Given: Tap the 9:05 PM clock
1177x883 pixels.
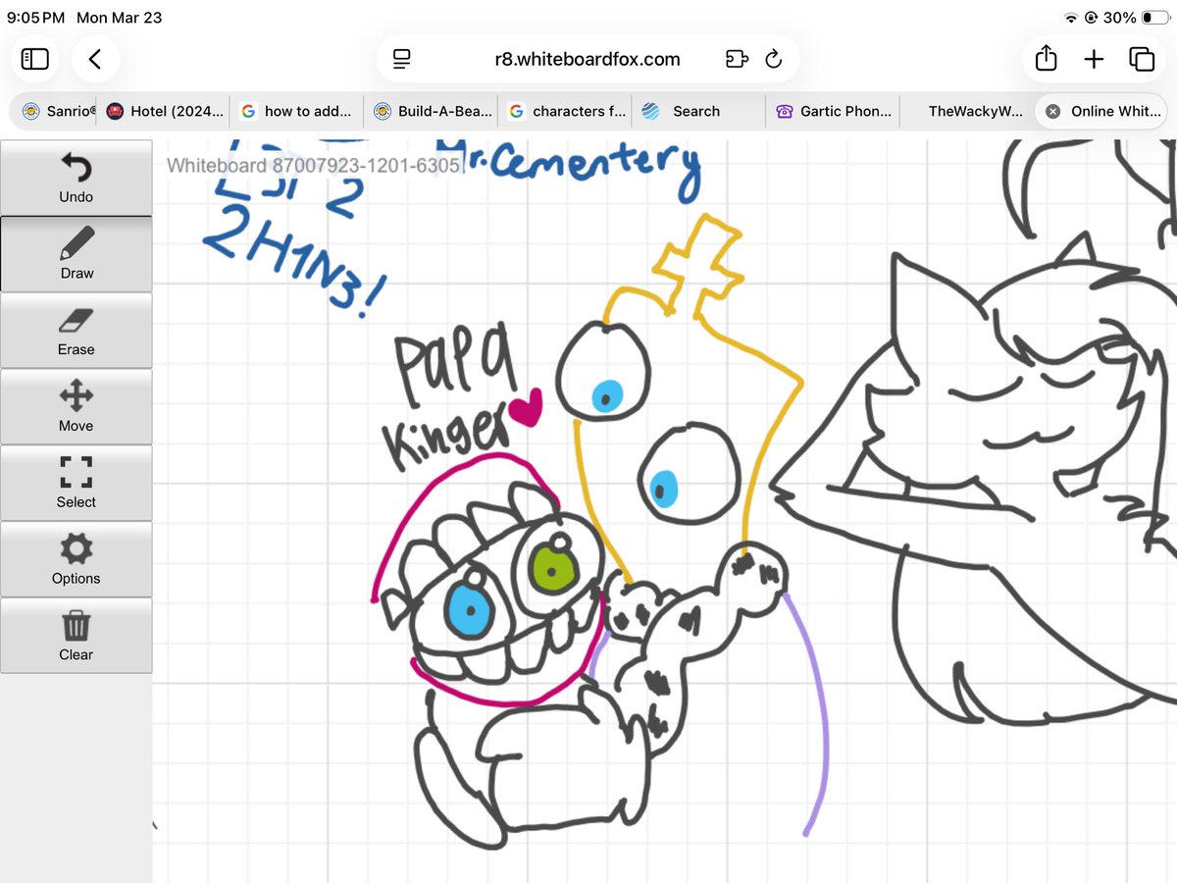Looking at the screenshot, I should coord(36,18).
